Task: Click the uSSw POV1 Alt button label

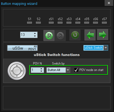Action: coord(22,48)
